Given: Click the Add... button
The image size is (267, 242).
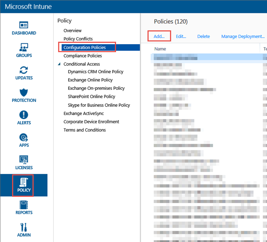Looking at the screenshot, I should [159, 37].
